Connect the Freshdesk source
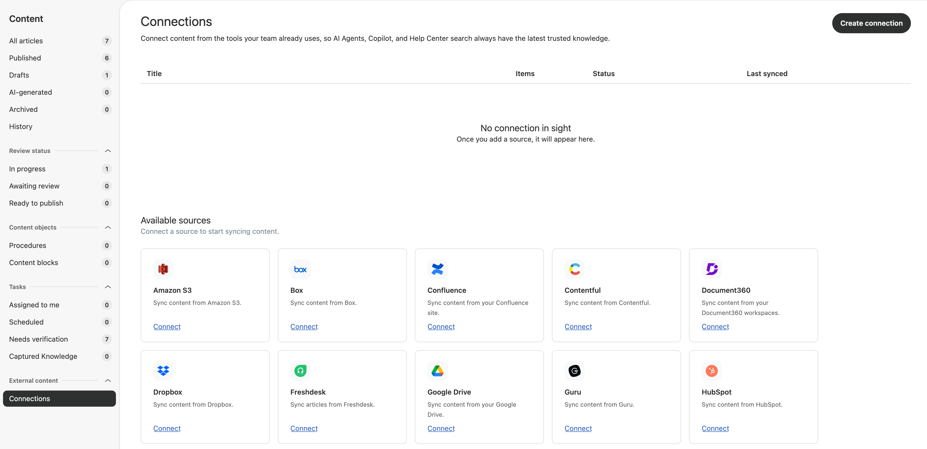The height and width of the screenshot is (449, 927). 304,429
